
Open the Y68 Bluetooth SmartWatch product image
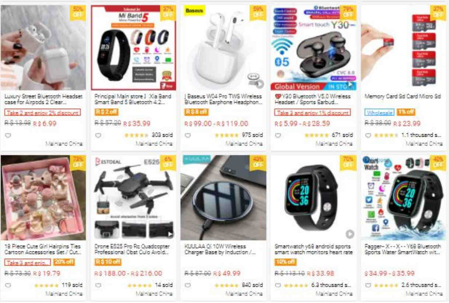tap(404, 198)
